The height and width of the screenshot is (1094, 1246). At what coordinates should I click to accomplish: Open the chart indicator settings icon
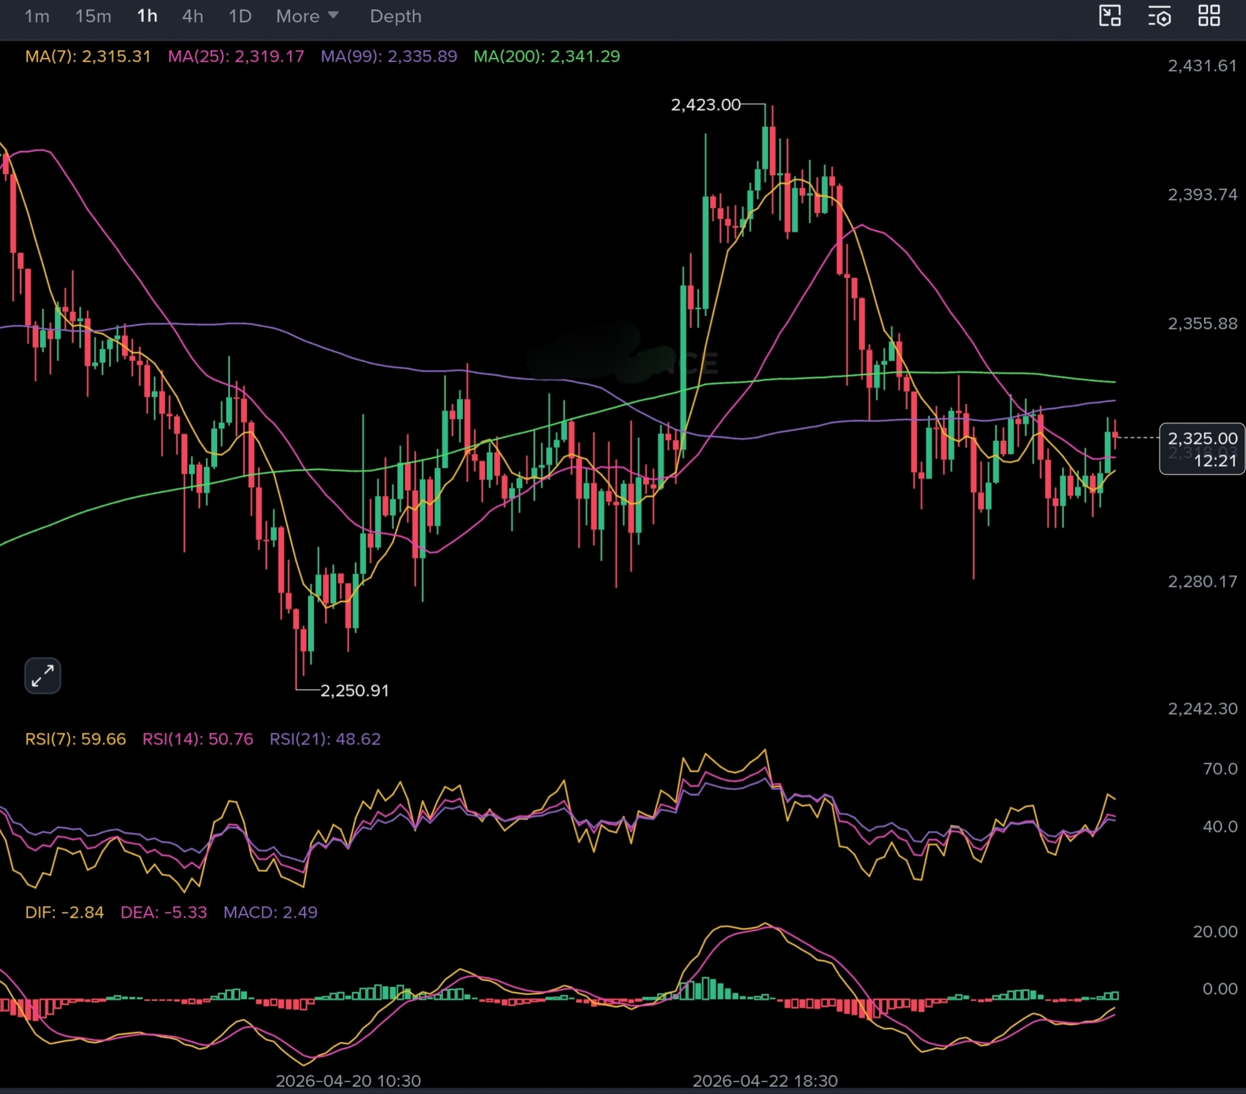click(x=1159, y=17)
